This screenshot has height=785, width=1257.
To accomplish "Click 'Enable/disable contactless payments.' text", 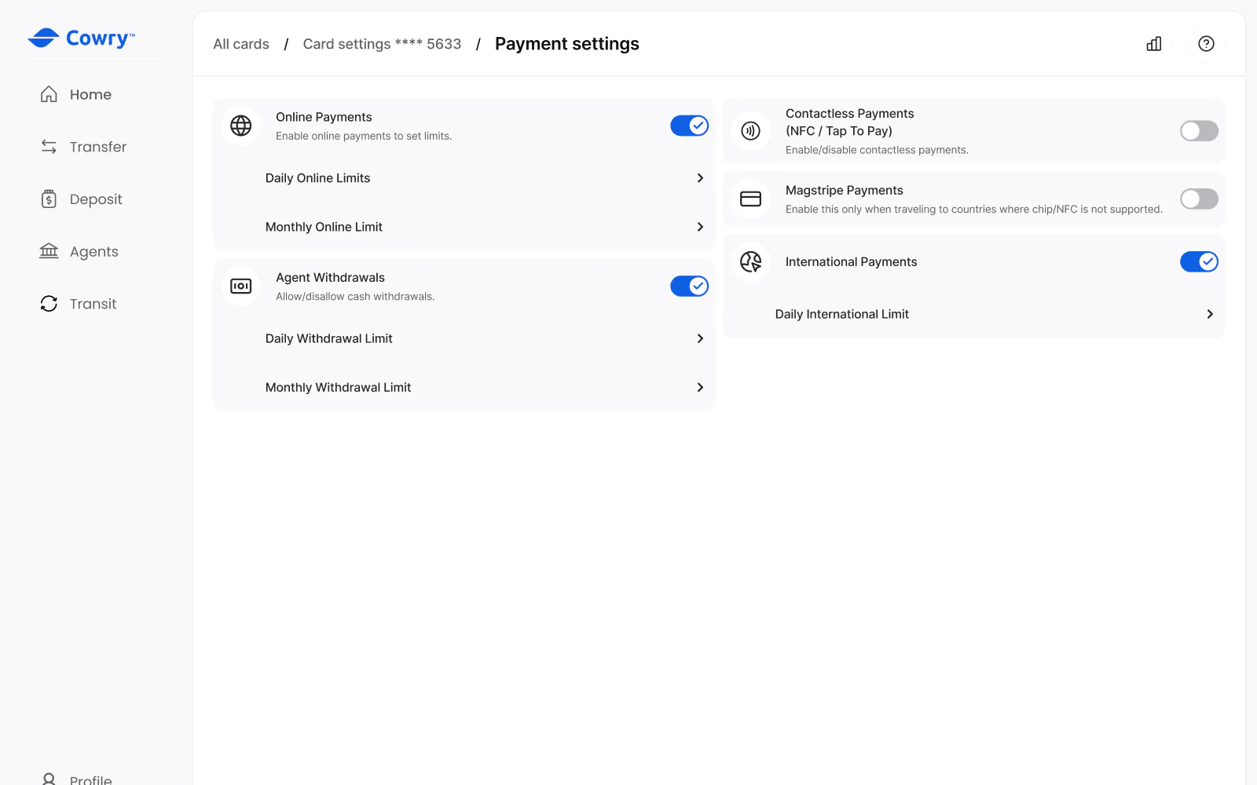I will (x=877, y=150).
